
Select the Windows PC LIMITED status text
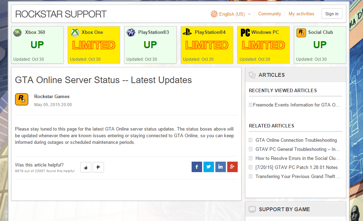point(263,45)
